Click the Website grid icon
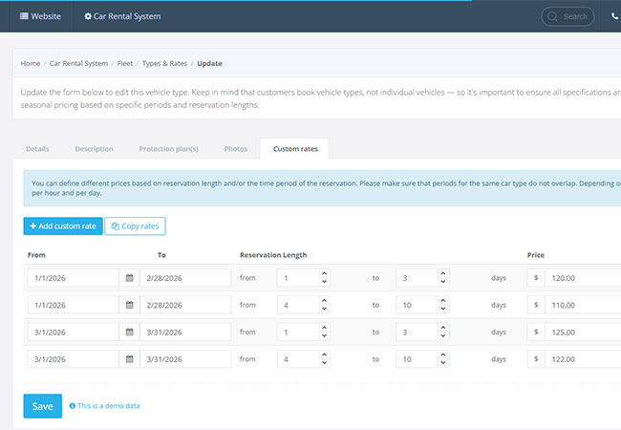Screen dimensions: 621x430 tap(24, 16)
